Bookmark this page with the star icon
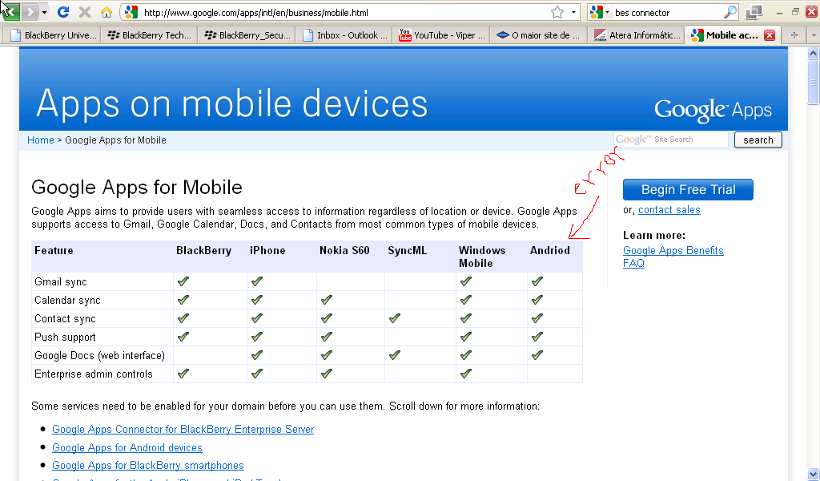 click(557, 12)
